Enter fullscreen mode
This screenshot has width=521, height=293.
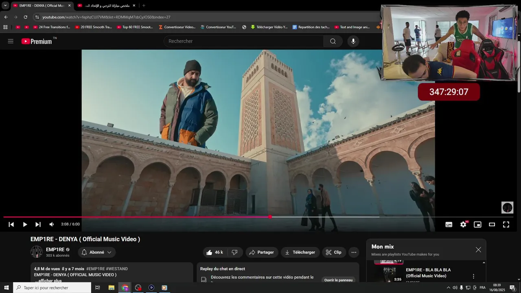[506, 224]
